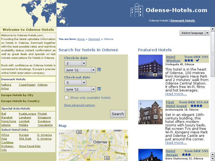Open the Singapore hotels link
The image size is (215, 161).
44,118
